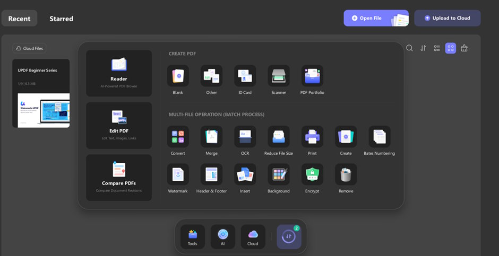
Task: Click the Upload to Cloud button
Action: pos(447,18)
